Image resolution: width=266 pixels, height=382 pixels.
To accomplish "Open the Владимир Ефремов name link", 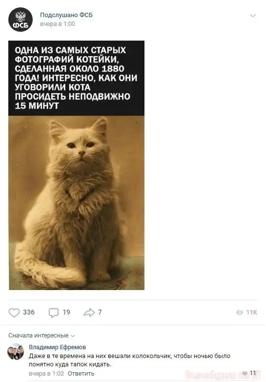I will (58, 347).
